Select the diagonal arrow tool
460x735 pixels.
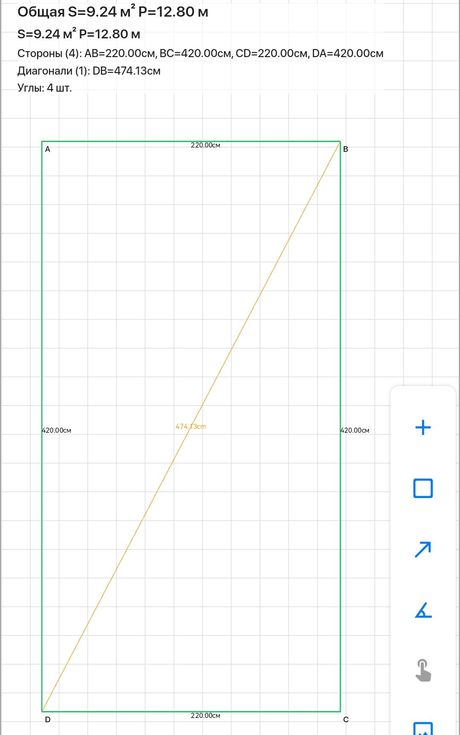pos(423,549)
